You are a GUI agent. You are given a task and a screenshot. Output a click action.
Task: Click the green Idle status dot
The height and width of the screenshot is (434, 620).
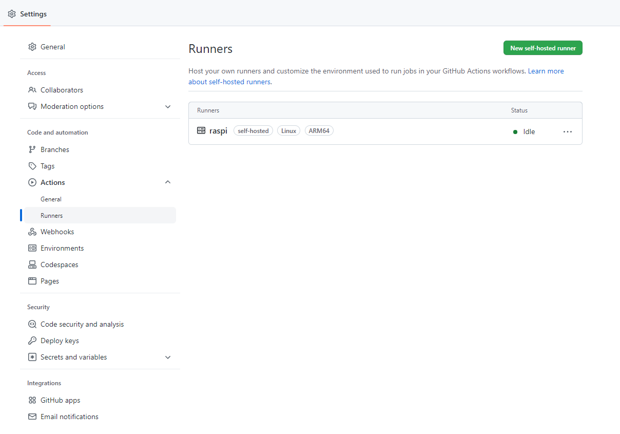pos(515,132)
